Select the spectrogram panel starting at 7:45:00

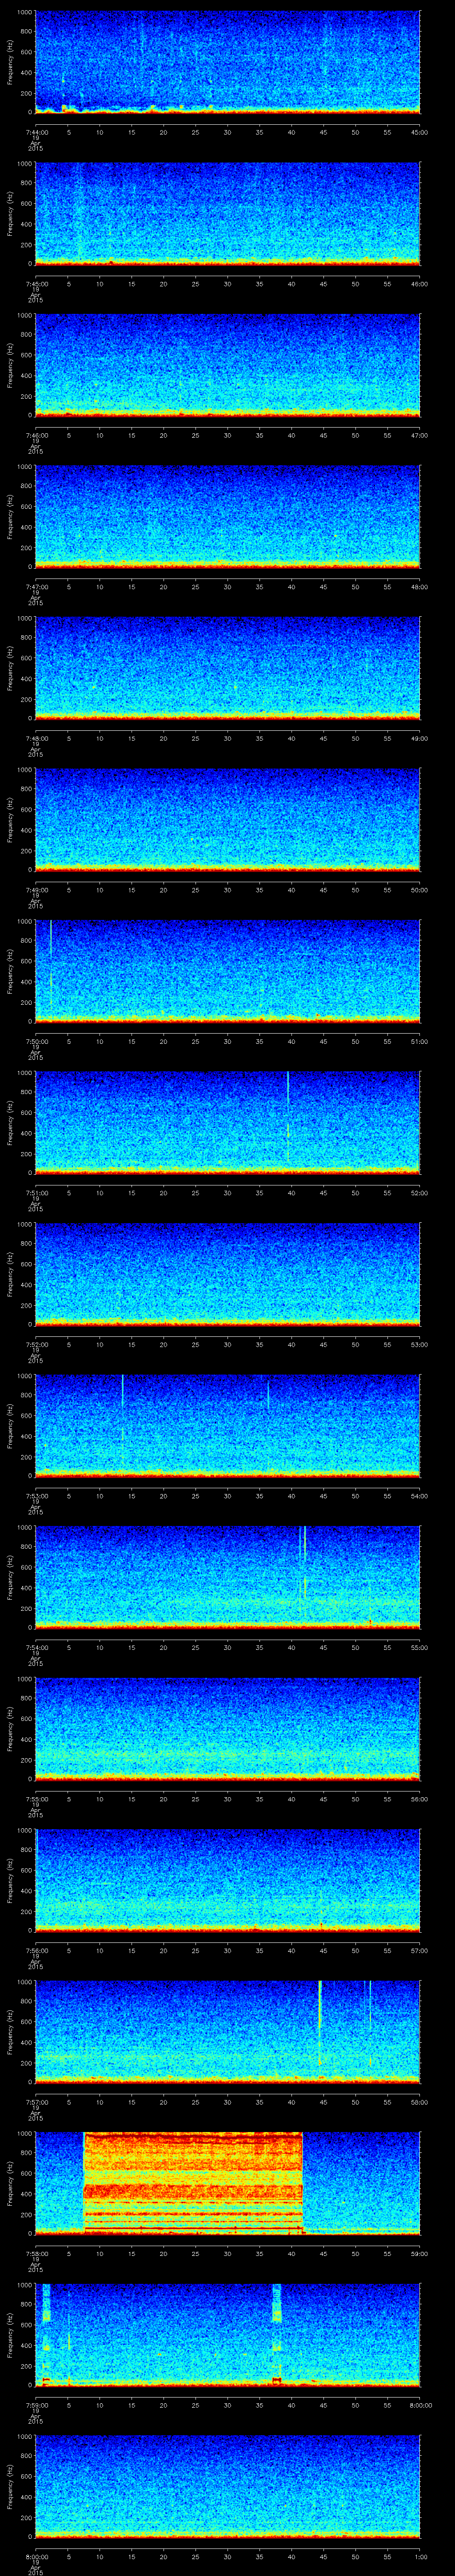point(227,214)
